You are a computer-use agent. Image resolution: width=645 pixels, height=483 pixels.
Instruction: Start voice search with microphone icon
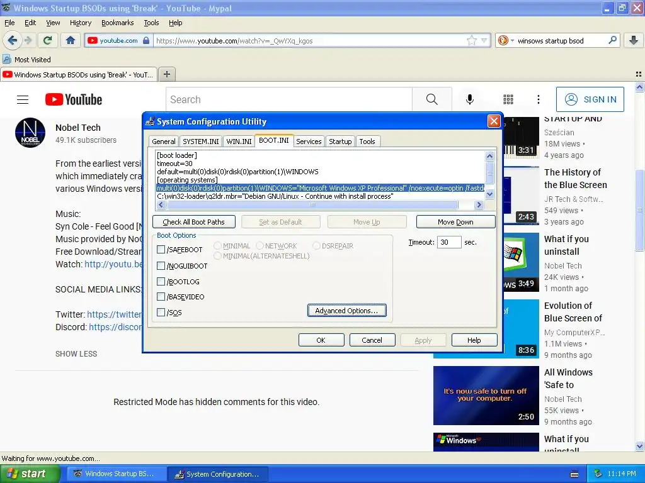click(470, 99)
